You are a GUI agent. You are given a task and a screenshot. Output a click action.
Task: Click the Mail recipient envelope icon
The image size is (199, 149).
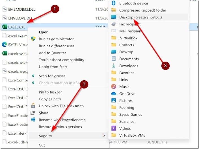(x=114, y=31)
